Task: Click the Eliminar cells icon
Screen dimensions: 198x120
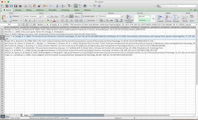Action: point(167,17)
